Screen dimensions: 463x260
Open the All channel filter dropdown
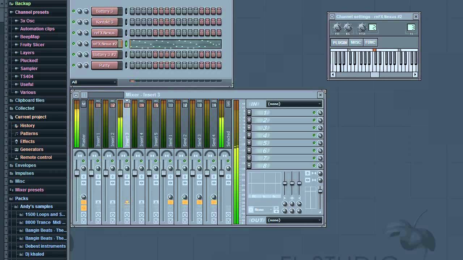[x=94, y=82]
